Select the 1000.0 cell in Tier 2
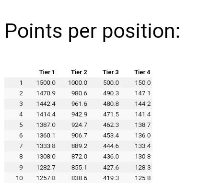 [x=78, y=83]
